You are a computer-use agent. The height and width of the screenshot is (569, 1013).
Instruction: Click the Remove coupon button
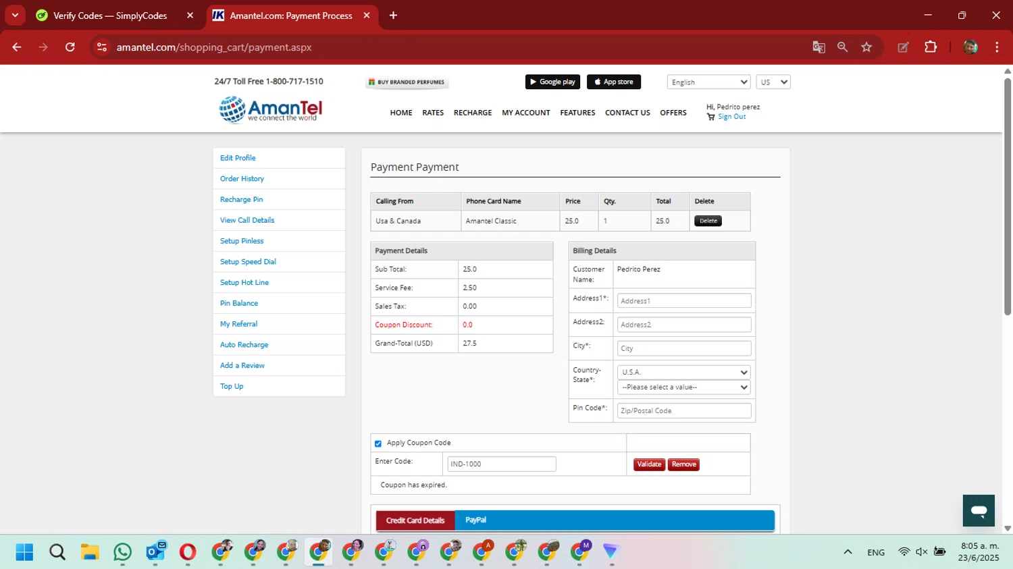coord(683,464)
